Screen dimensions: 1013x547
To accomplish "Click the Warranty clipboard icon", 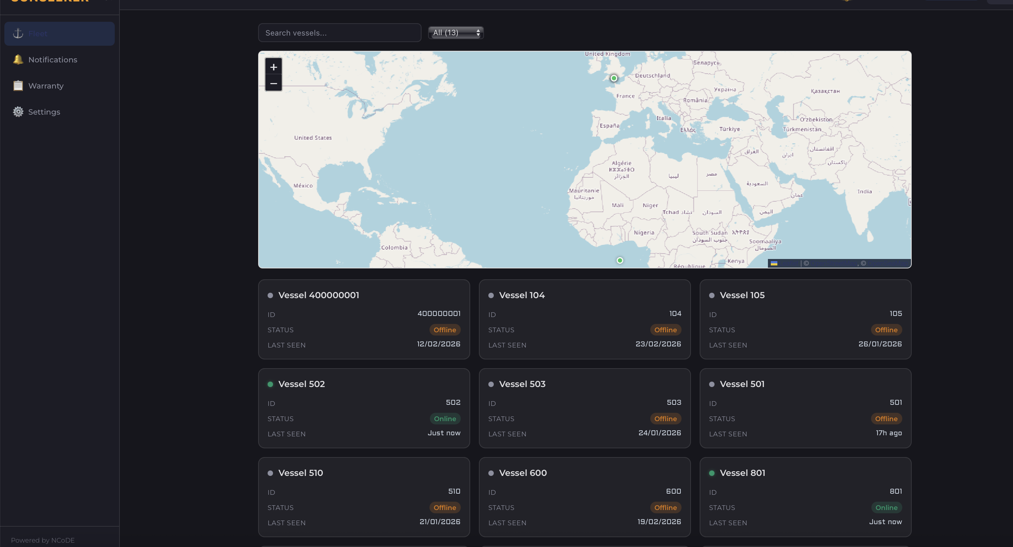I will point(18,86).
